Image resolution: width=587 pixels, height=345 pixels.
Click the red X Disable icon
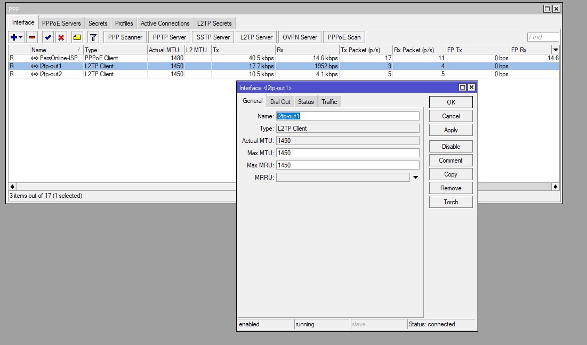tap(61, 37)
